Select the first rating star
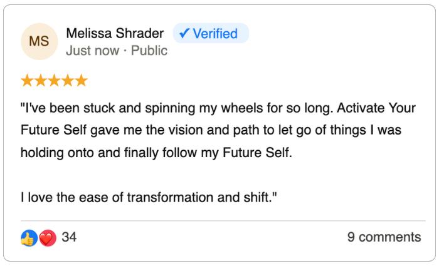 point(27,81)
